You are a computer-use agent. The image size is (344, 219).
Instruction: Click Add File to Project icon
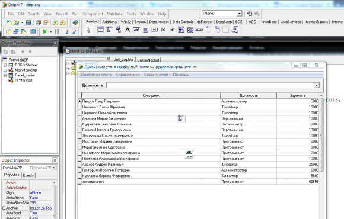[x=55, y=22]
